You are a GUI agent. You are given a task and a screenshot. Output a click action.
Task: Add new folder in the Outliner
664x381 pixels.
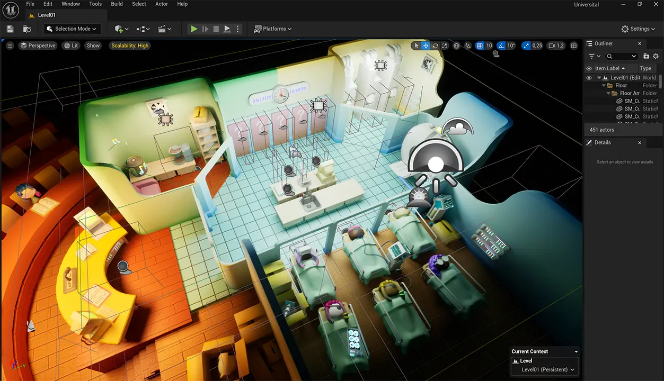646,56
